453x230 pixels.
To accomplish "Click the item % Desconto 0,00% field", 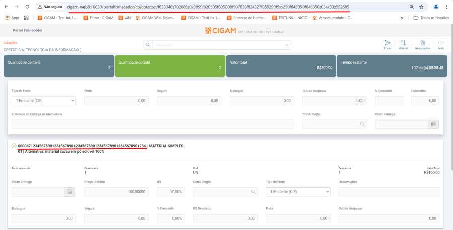I will [171, 219].
